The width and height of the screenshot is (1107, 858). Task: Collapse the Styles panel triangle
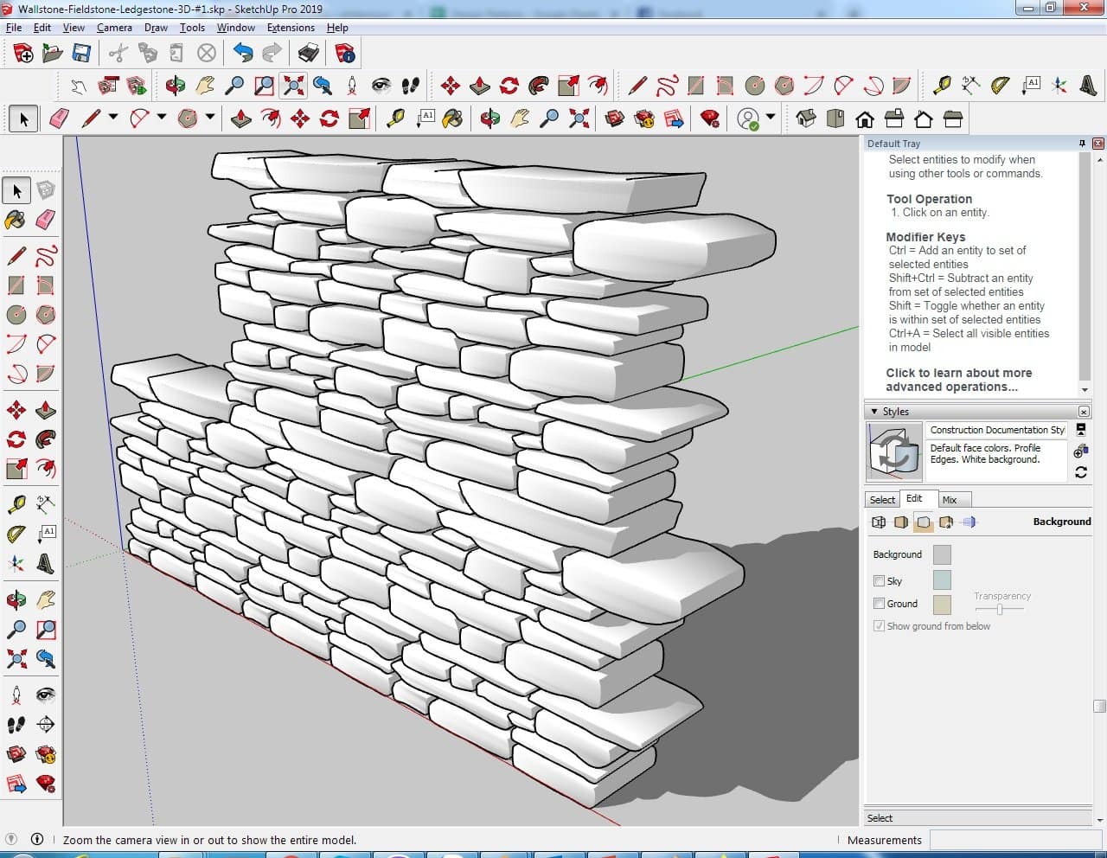point(874,412)
